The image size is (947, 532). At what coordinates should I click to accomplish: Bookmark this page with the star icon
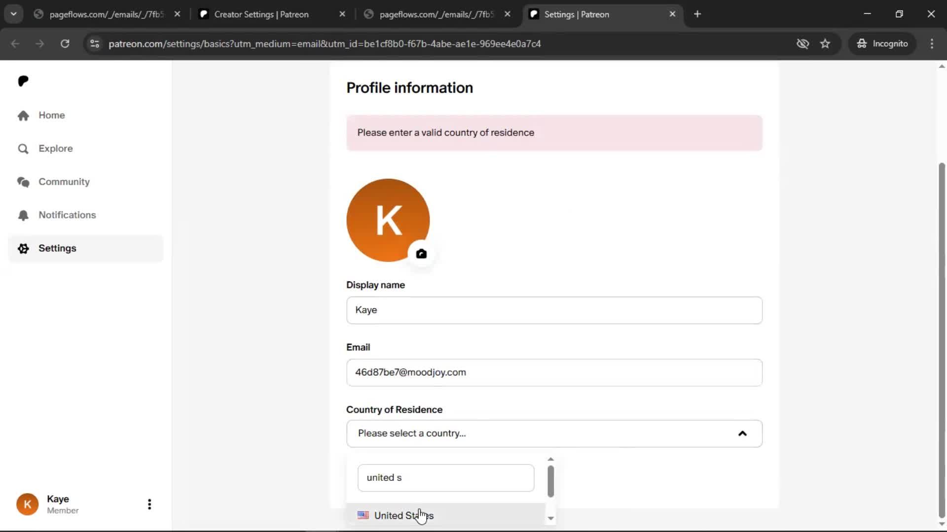tap(825, 44)
